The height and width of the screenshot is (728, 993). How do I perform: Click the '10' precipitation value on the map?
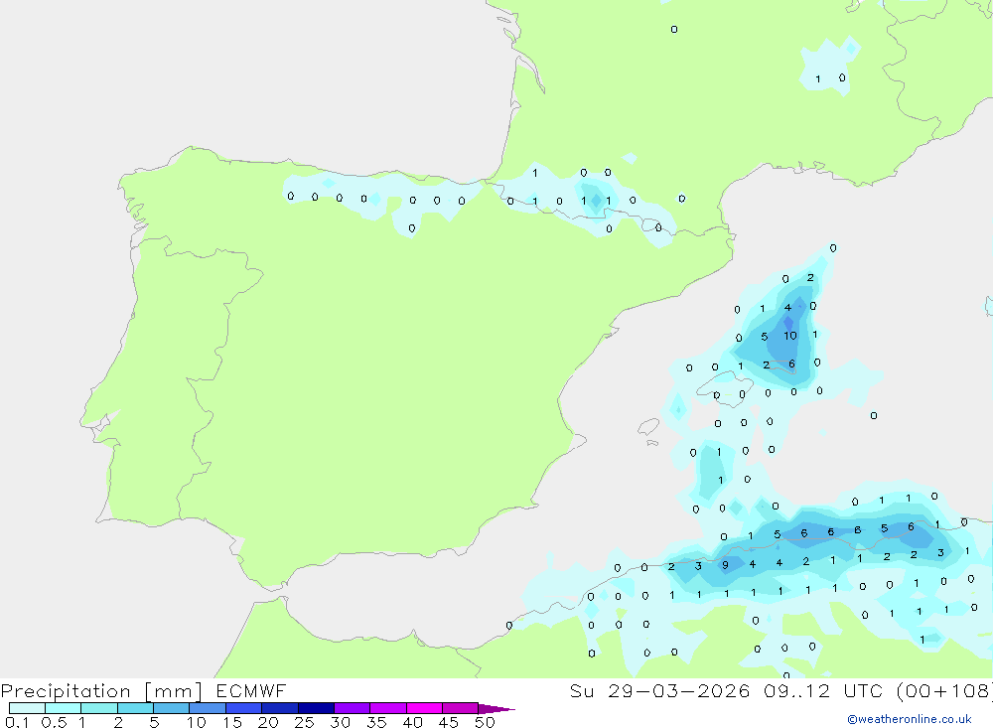(x=790, y=336)
